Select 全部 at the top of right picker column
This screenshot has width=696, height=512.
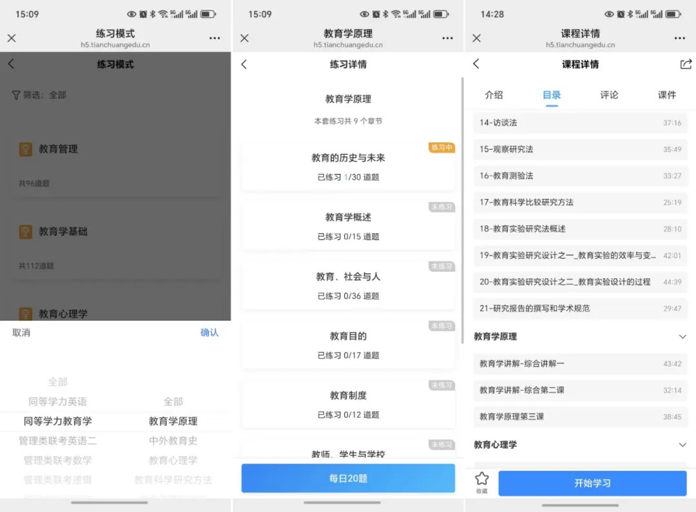click(x=172, y=401)
